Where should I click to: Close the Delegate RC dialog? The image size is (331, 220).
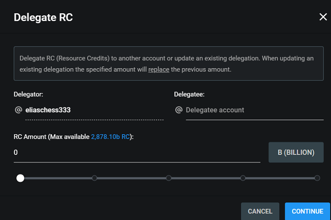point(323,17)
